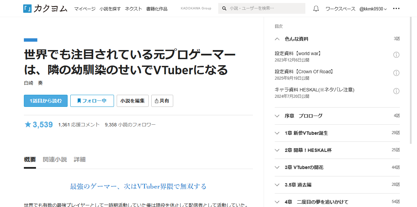Click the 小説を編集 button
The image size is (417, 207).
click(132, 101)
